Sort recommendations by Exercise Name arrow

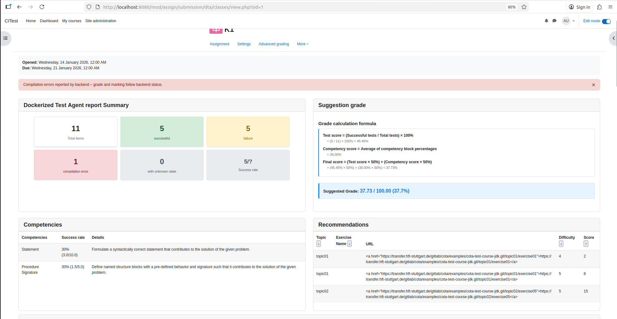point(350,244)
